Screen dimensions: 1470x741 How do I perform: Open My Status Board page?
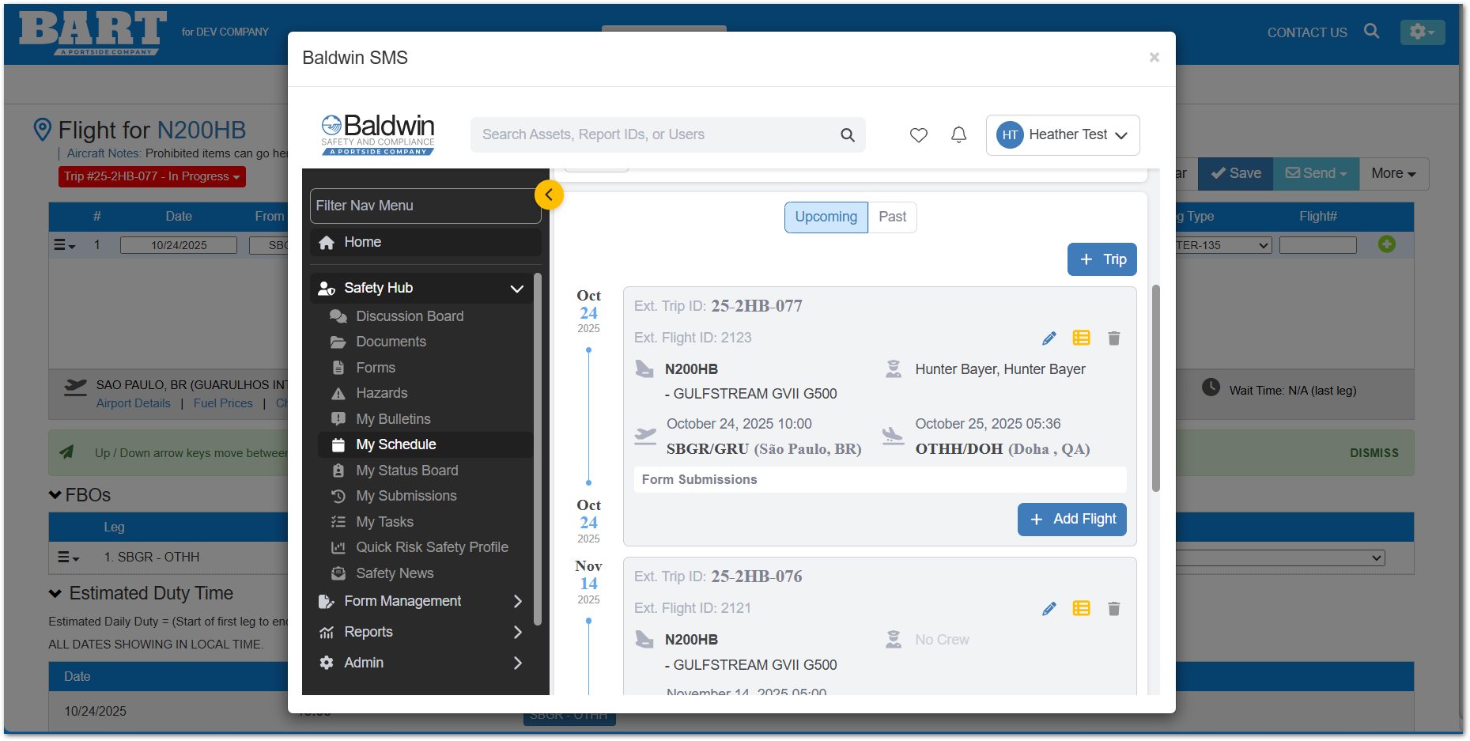tap(406, 471)
